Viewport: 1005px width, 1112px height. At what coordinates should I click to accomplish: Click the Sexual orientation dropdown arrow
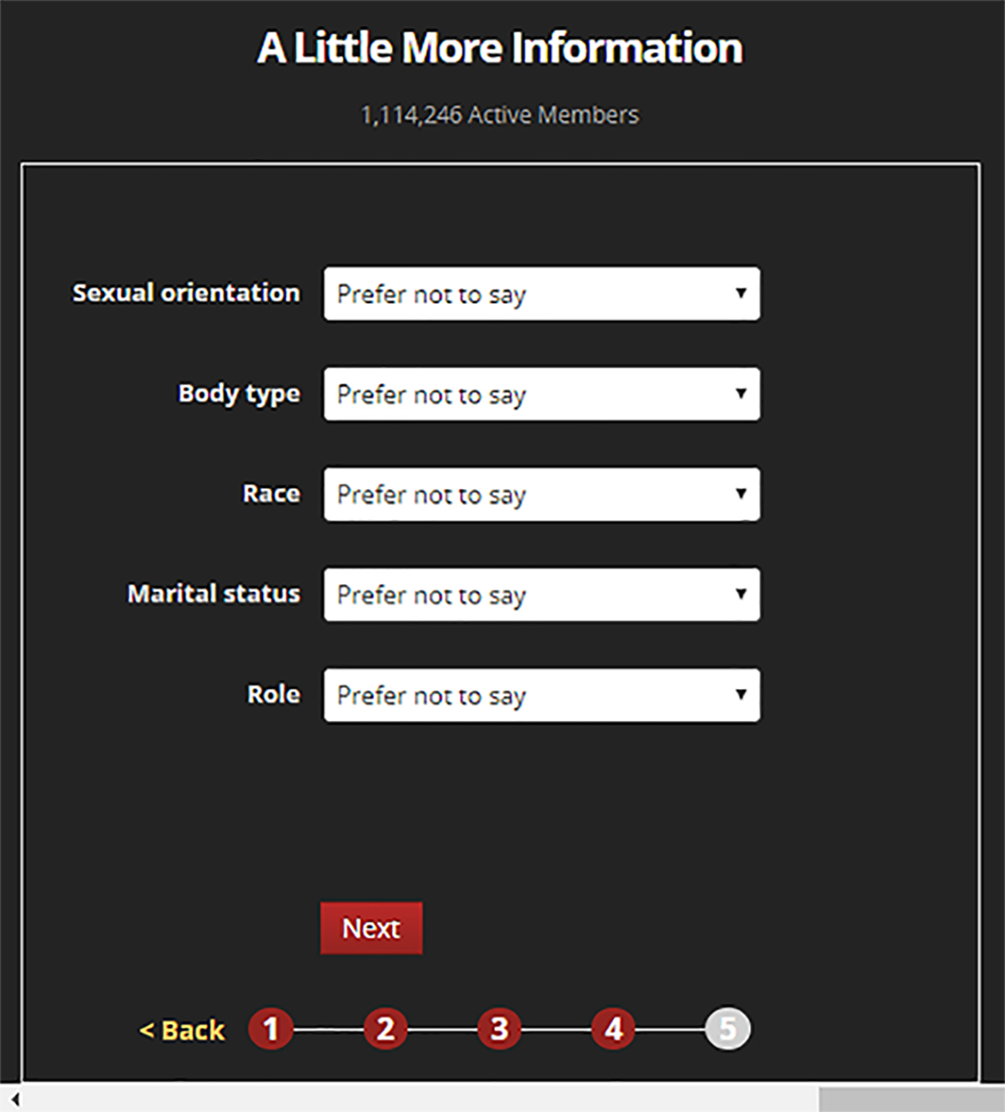click(x=740, y=293)
